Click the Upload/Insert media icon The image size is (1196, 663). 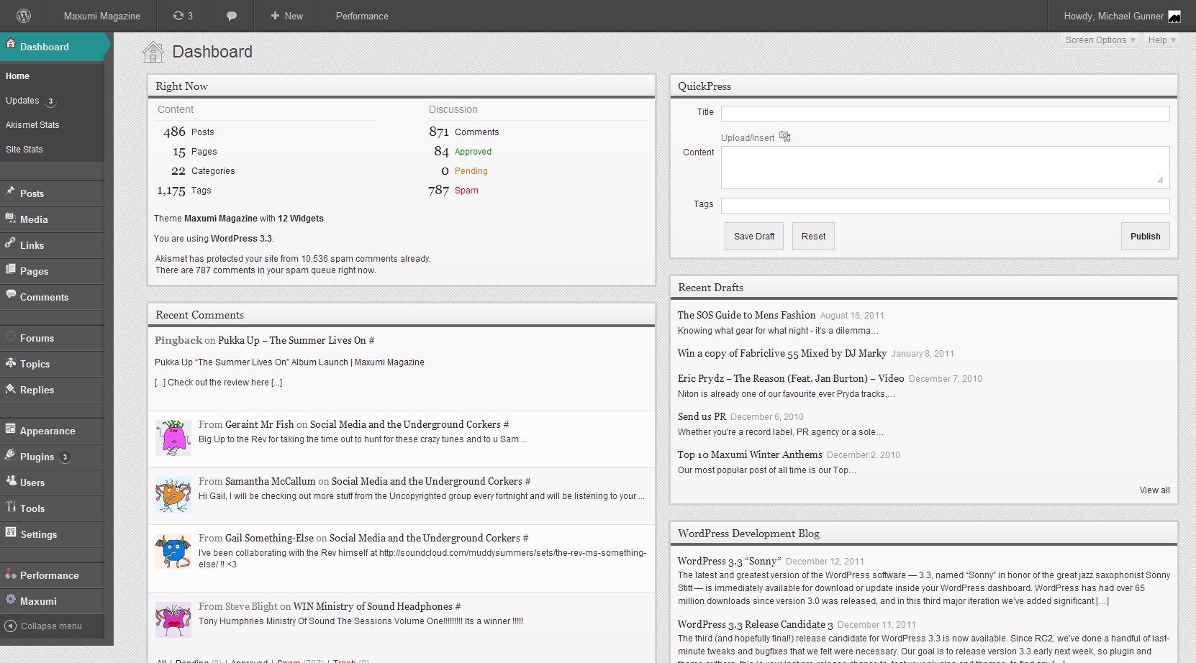coord(785,137)
